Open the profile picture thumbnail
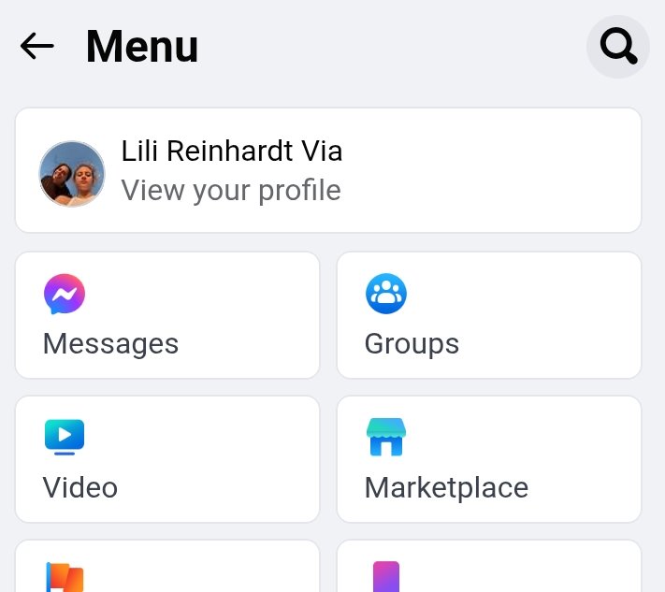The width and height of the screenshot is (665, 592). (x=72, y=174)
